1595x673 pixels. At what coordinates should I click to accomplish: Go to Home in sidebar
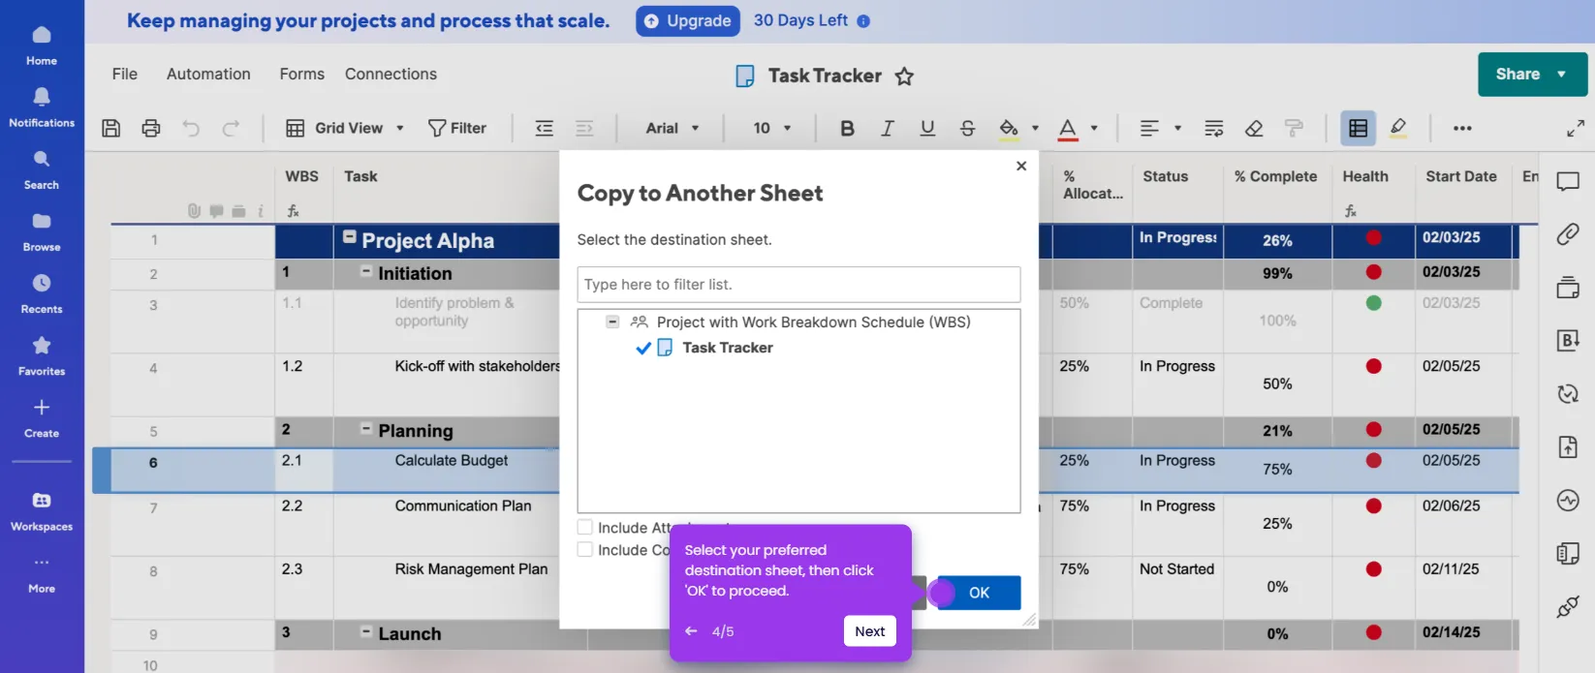coord(42,46)
